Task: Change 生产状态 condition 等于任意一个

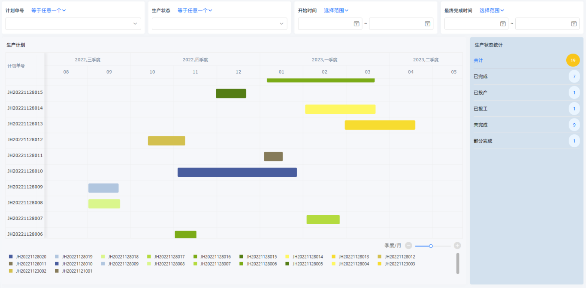Action: [195, 10]
